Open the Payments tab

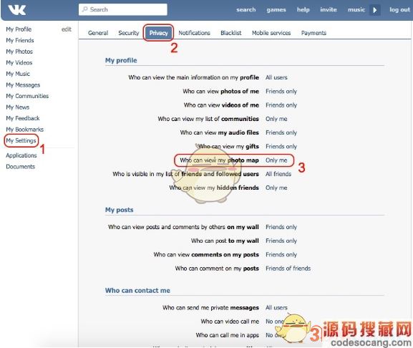coord(314,33)
